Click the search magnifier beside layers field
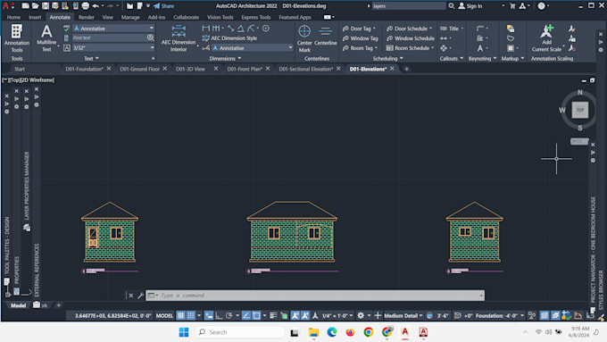This screenshot has height=342, width=607. point(452,6)
